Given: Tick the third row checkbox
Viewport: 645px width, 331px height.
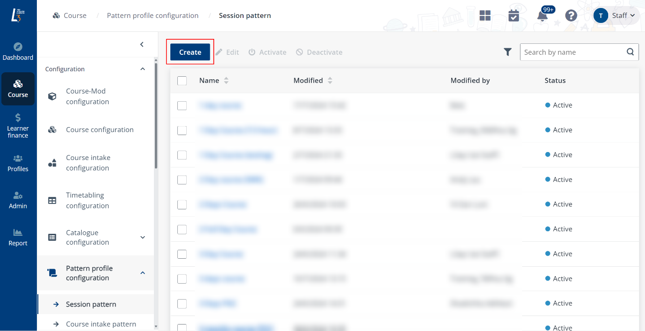Looking at the screenshot, I should coord(182,155).
